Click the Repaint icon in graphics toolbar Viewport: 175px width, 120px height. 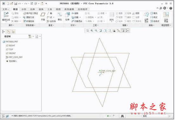[100, 30]
